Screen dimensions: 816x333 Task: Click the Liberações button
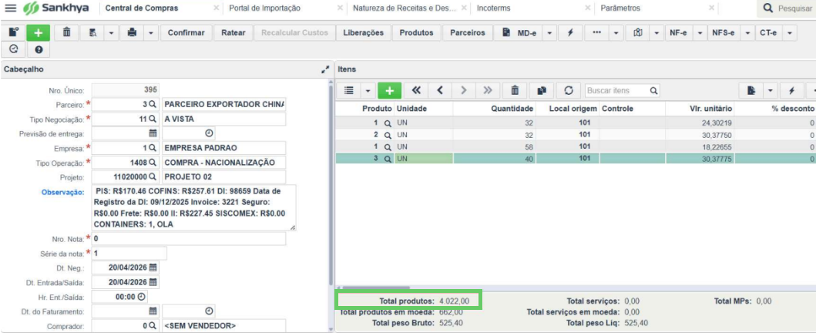363,33
